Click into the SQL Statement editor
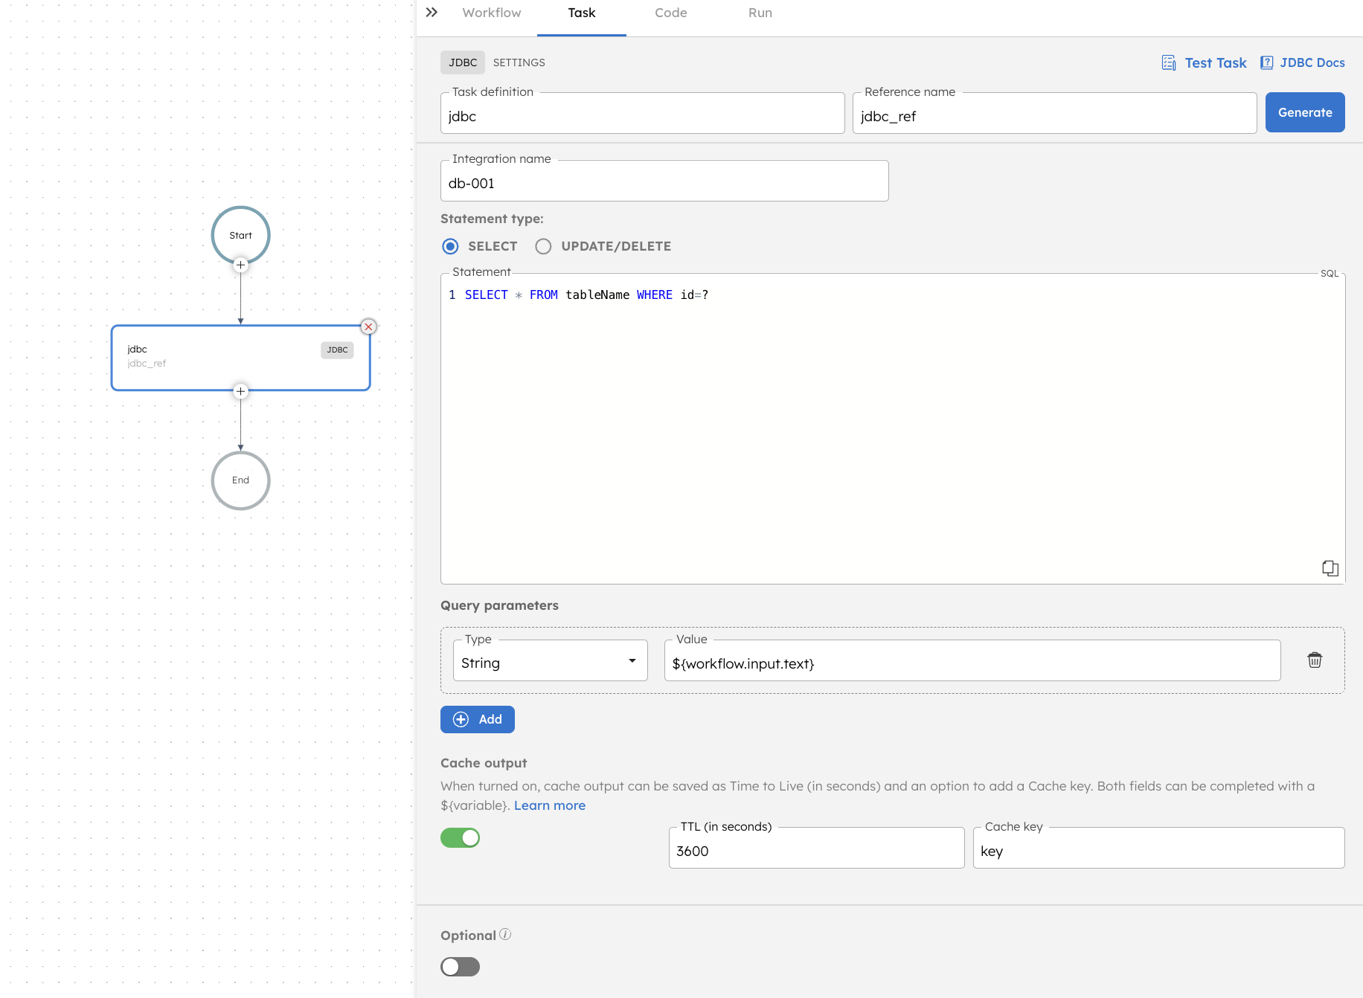Image resolution: width=1363 pixels, height=998 pixels. pos(893,428)
